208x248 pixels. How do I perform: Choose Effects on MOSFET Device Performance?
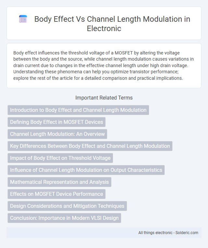point(57,194)
